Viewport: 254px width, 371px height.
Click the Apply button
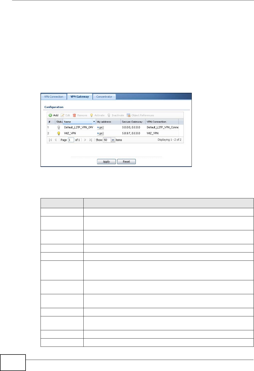[x=106, y=162]
